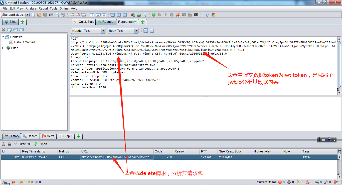The width and height of the screenshot is (342, 185).
Task: Open Options gear icon in toolbar
Action: (63, 15)
